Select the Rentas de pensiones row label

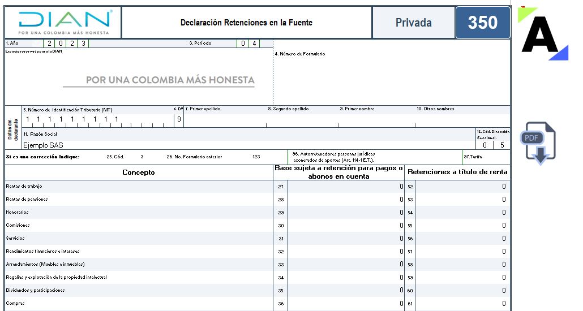(x=27, y=199)
